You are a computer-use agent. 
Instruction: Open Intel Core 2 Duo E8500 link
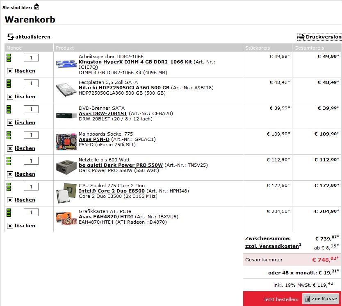[x=112, y=191]
